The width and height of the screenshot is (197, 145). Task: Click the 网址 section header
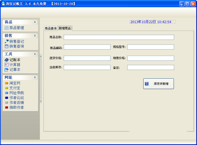click(x=20, y=77)
